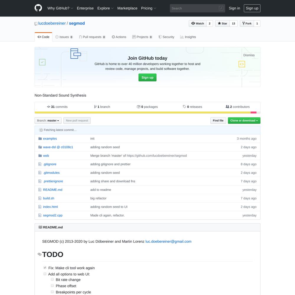
Task: Click the yellow language bar segment
Action: pyautogui.click(x=142, y=112)
